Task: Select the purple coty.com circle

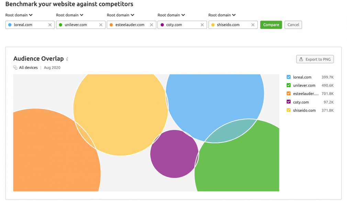Action: 175,154
